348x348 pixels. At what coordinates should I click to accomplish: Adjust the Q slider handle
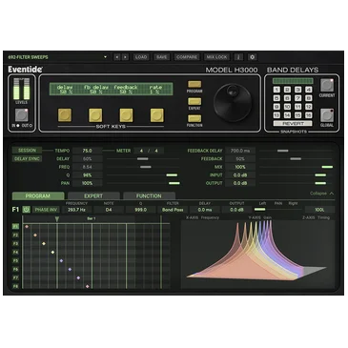172,175
